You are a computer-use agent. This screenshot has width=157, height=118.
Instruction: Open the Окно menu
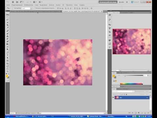[x=76, y=5]
